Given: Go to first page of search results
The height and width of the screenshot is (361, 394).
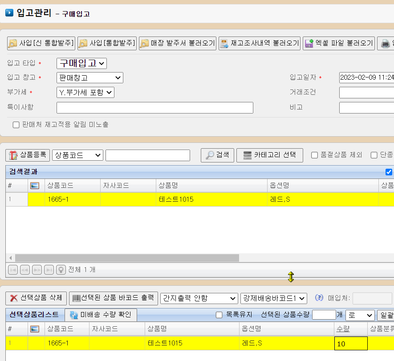Looking at the screenshot, I should click(13, 270).
